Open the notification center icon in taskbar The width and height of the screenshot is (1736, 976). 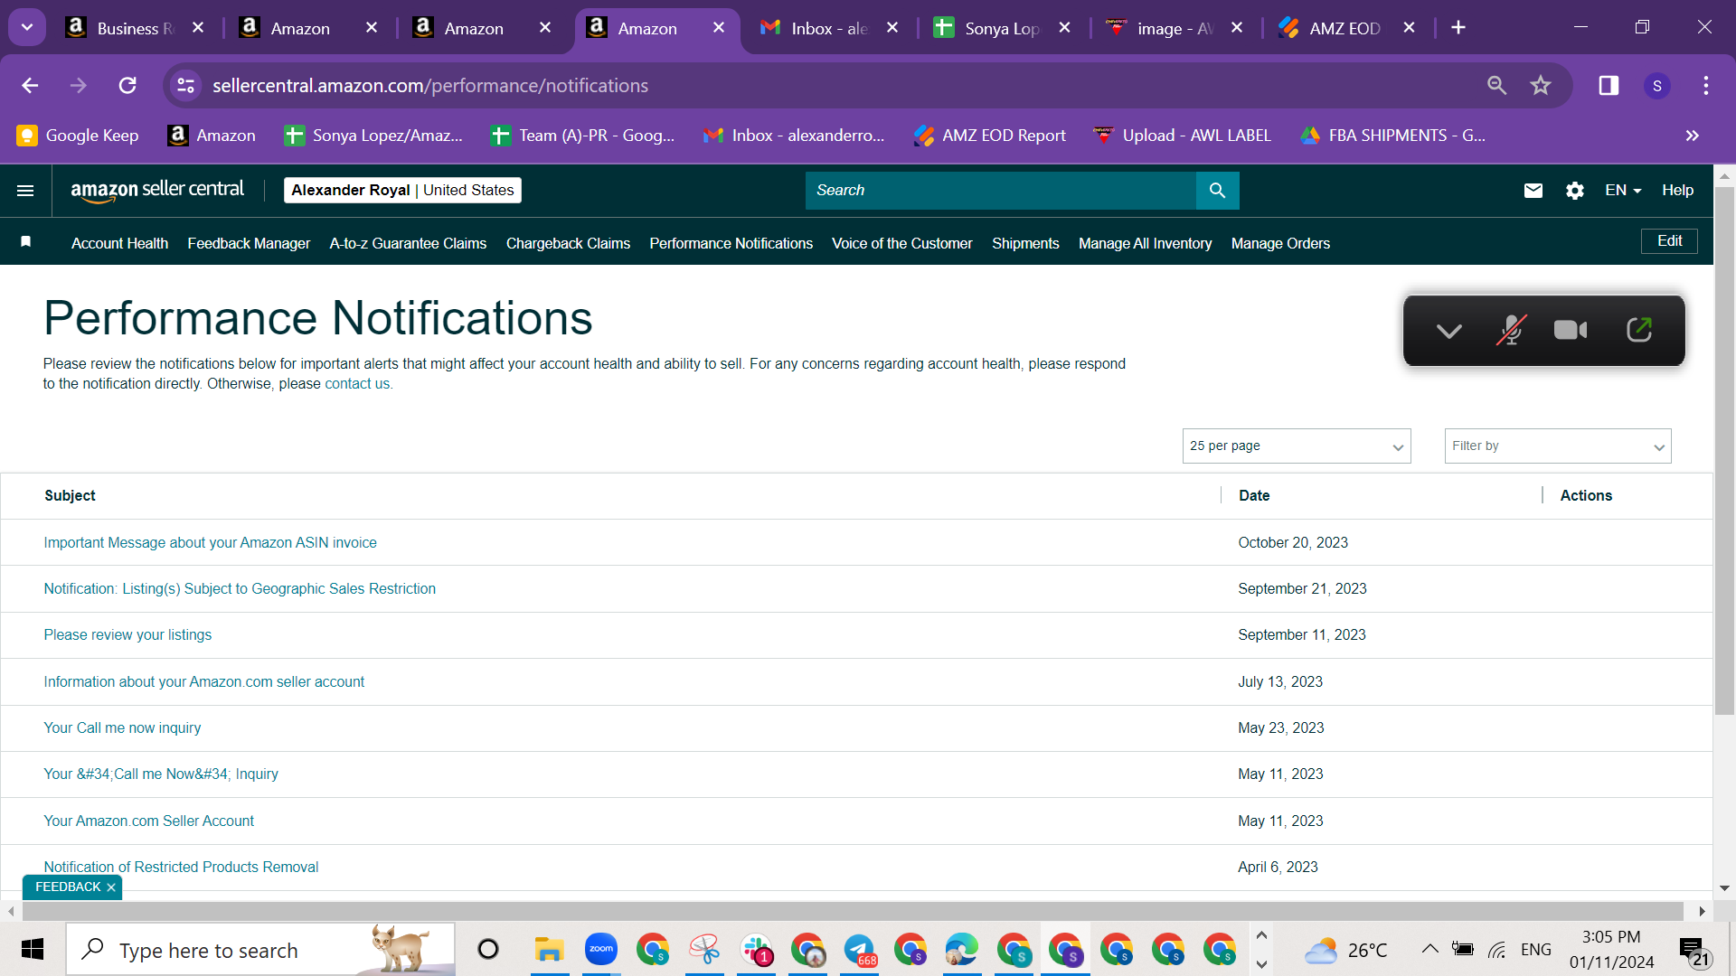(1693, 950)
